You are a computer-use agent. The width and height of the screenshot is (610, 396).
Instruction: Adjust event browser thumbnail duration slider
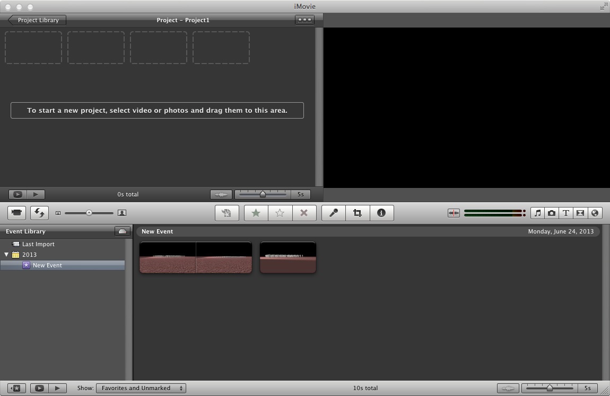click(550, 388)
